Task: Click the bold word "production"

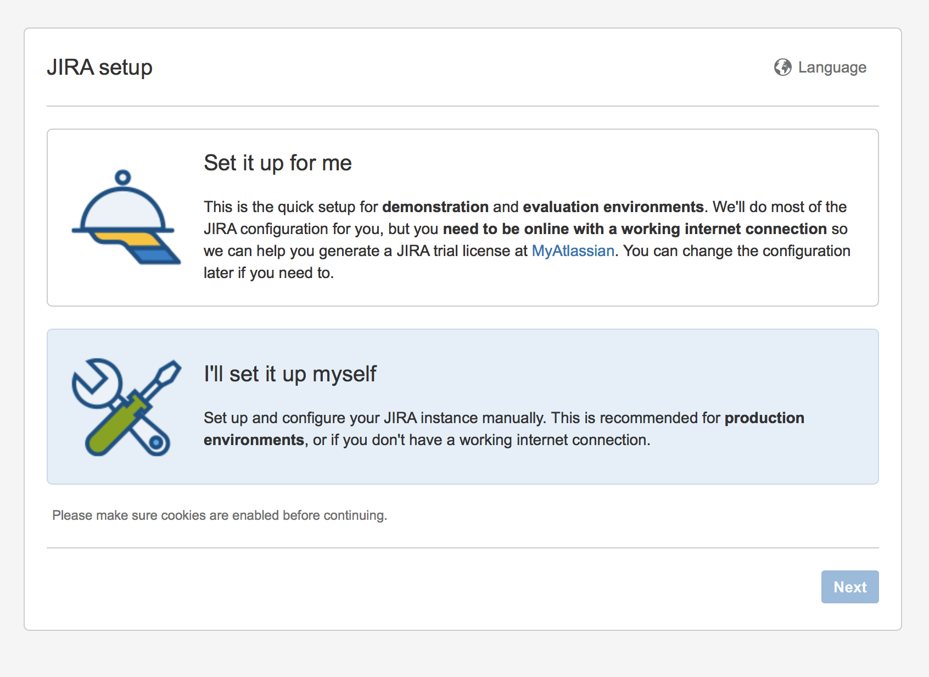Action: pos(764,418)
